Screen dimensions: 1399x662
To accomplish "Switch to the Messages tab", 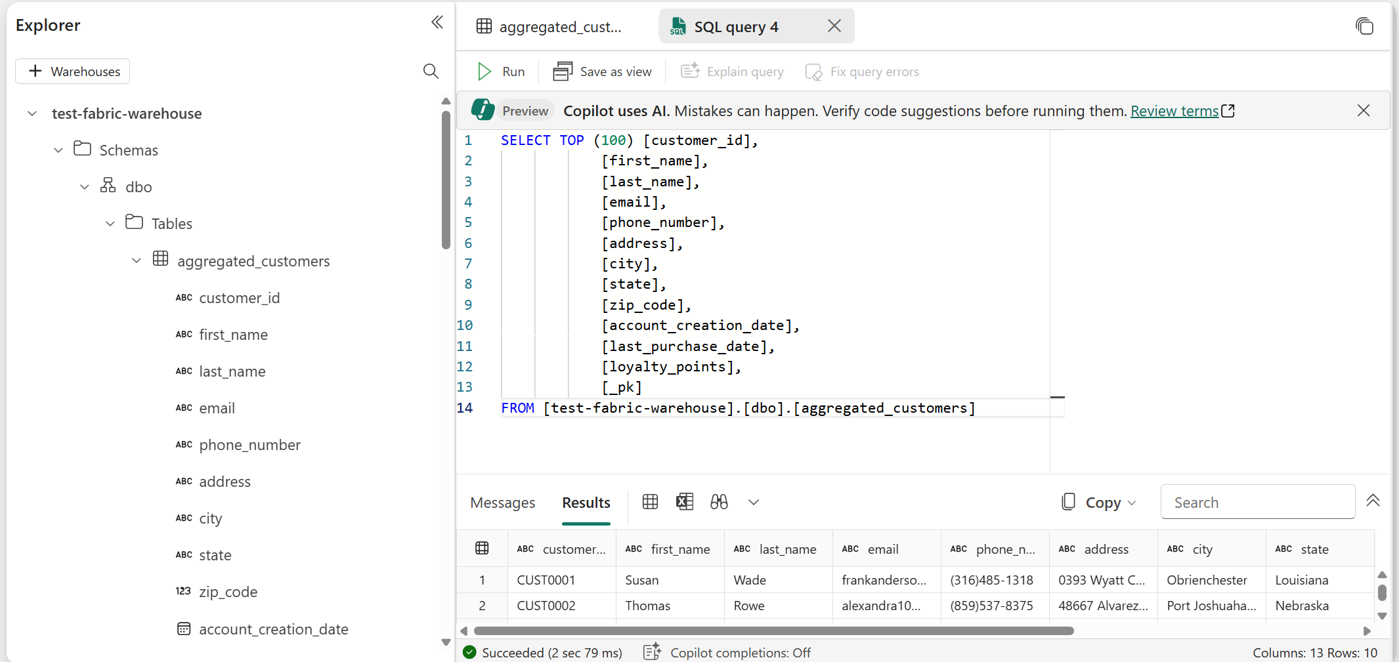I will 502,503.
